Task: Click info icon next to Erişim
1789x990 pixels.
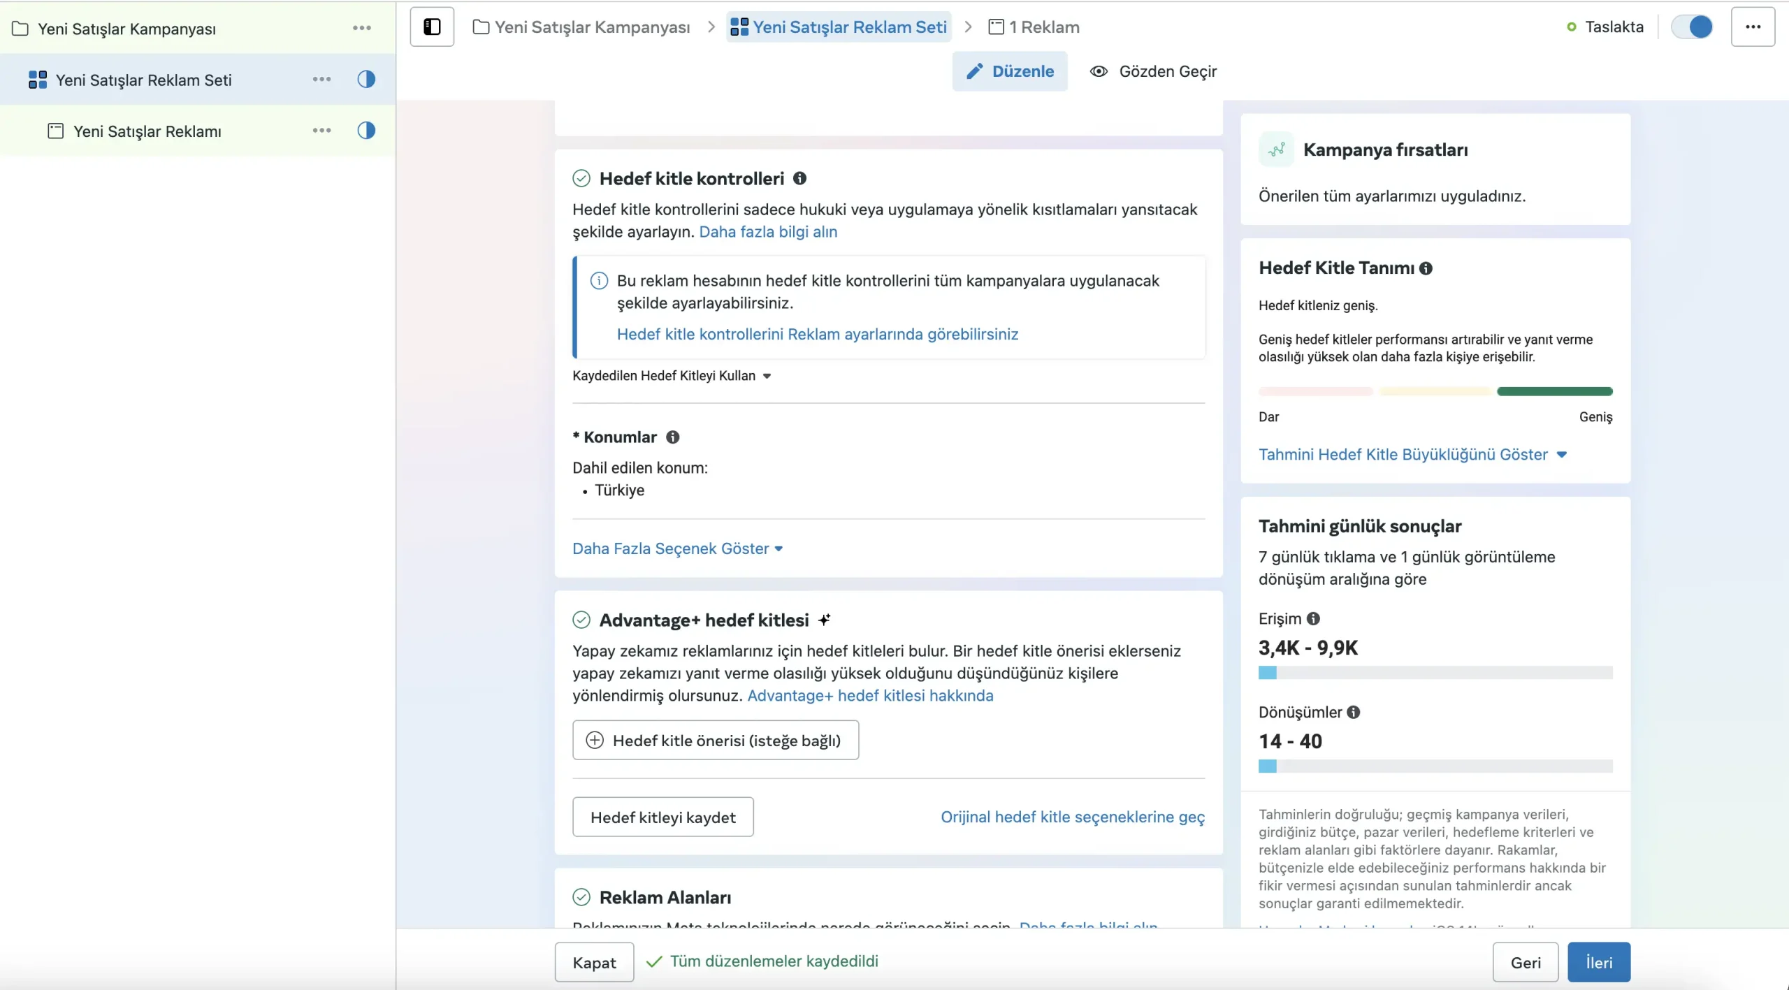Action: [x=1313, y=619]
